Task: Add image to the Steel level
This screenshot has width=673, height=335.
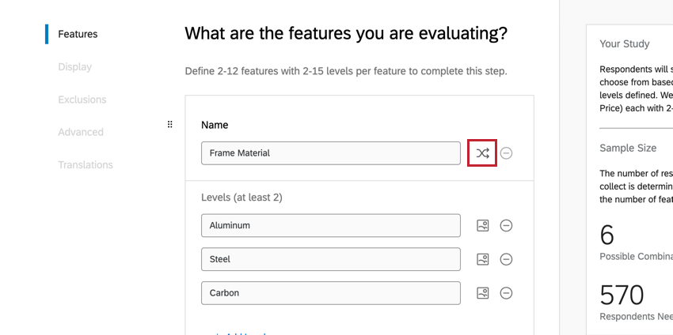Action: [482, 259]
